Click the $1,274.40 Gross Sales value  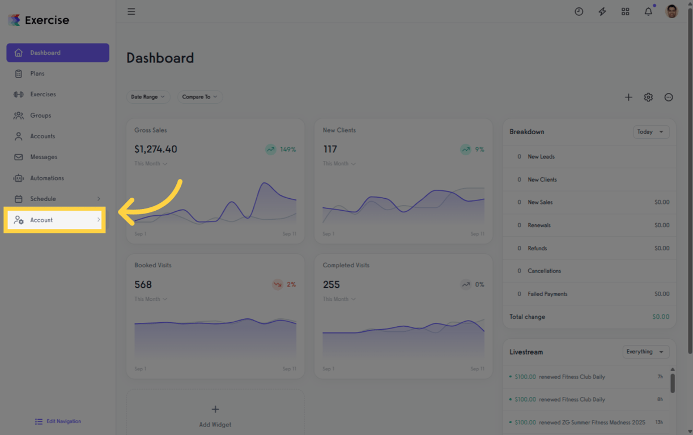click(156, 150)
